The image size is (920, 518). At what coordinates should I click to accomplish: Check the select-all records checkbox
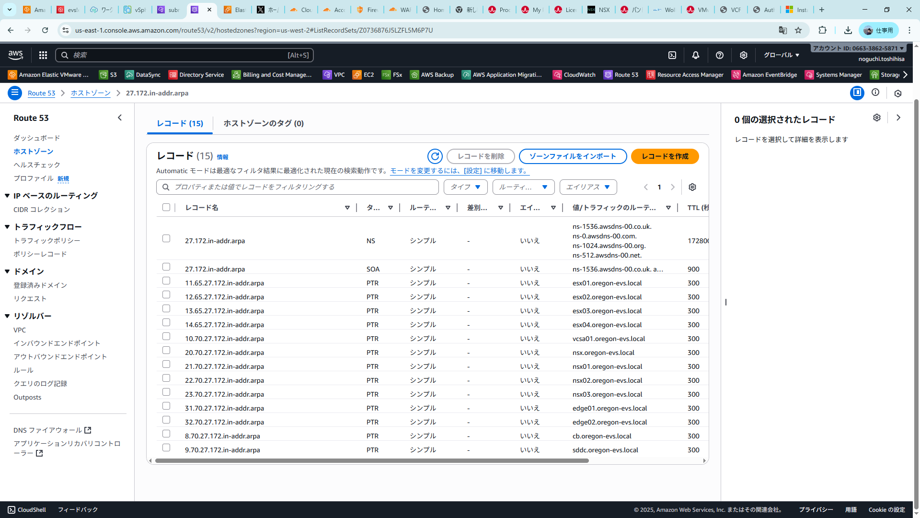point(166,207)
